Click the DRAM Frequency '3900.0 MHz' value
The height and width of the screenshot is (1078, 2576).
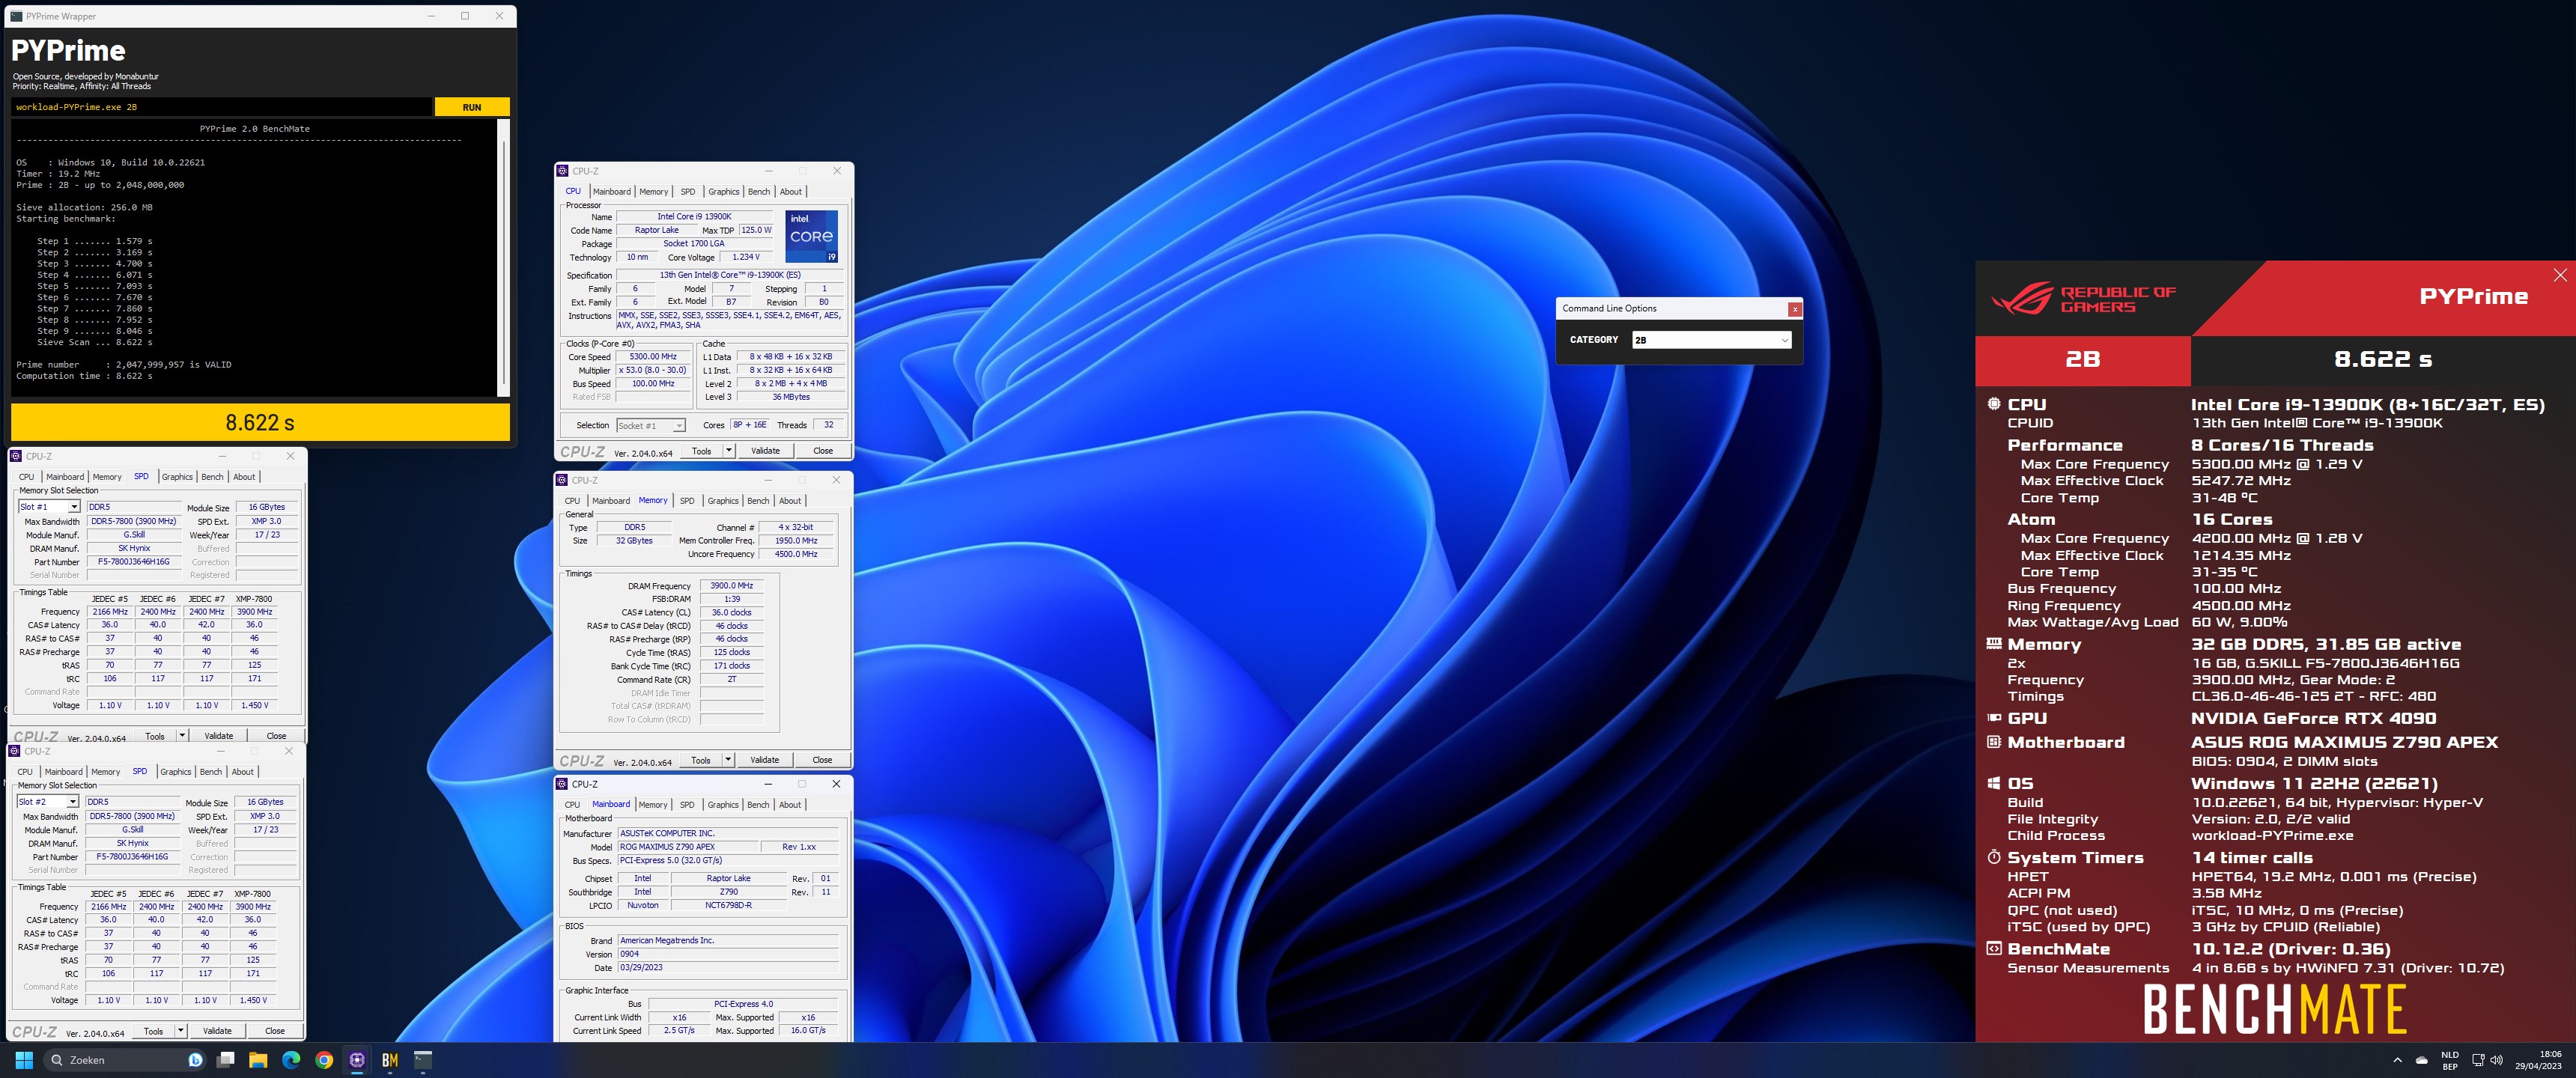point(731,586)
